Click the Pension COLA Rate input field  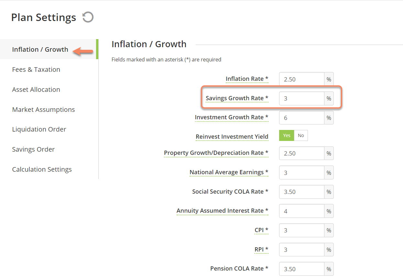pyautogui.click(x=302, y=269)
